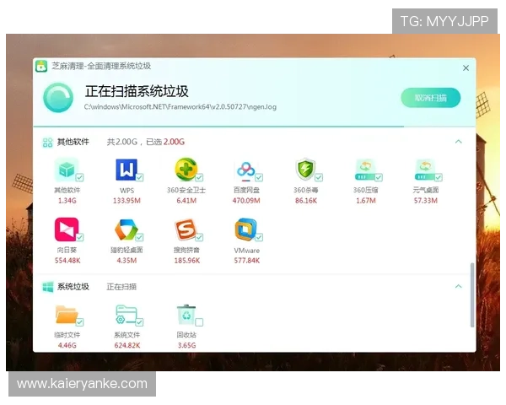Click the VMware icon
This screenshot has height=405, width=506.
tap(245, 229)
